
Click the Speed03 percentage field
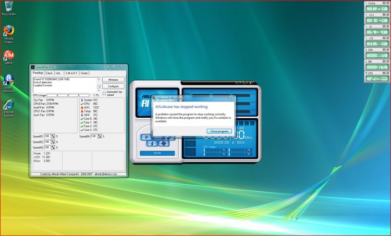pyautogui.click(x=47, y=147)
